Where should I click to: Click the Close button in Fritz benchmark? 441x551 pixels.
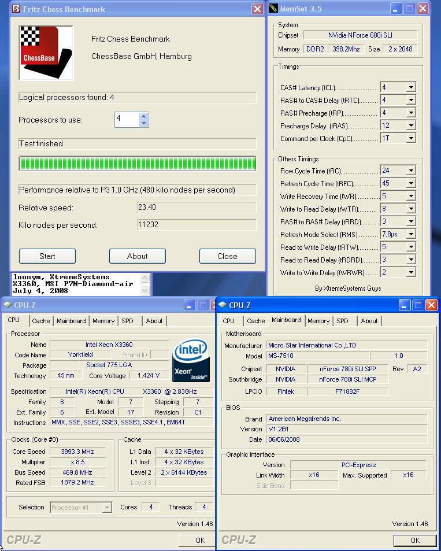click(227, 256)
